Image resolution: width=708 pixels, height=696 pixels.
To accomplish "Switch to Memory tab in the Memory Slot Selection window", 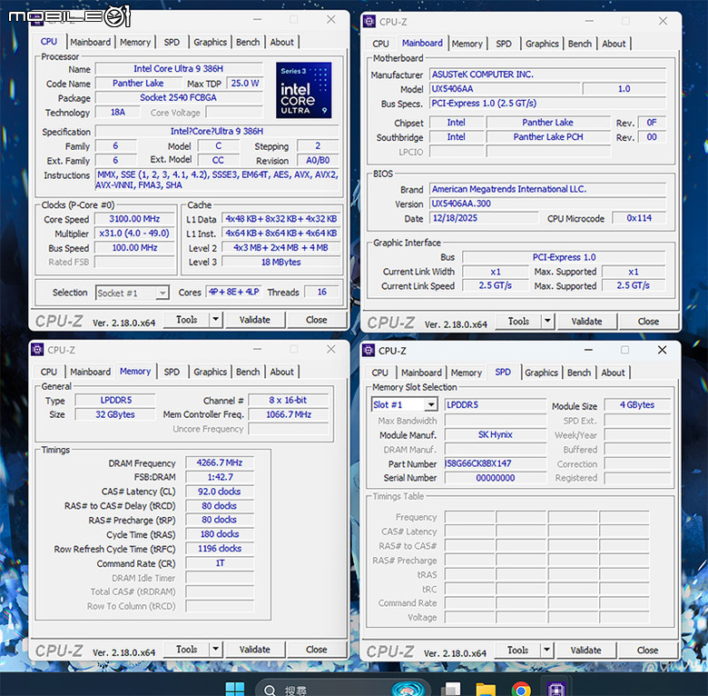I will 466,373.
